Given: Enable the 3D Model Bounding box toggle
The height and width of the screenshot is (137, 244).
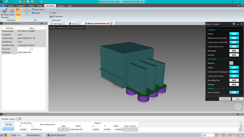Looking at the screenshot, I should click(234, 80).
